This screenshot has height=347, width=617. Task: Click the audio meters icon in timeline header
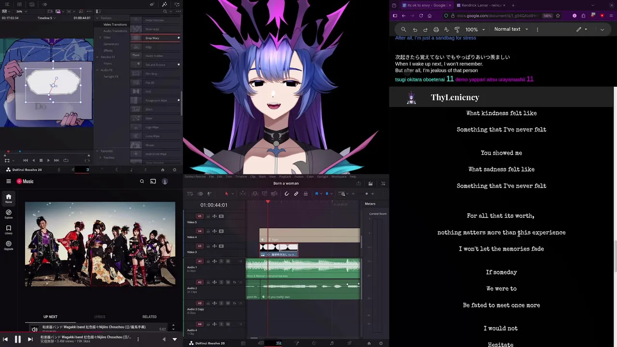370,184
